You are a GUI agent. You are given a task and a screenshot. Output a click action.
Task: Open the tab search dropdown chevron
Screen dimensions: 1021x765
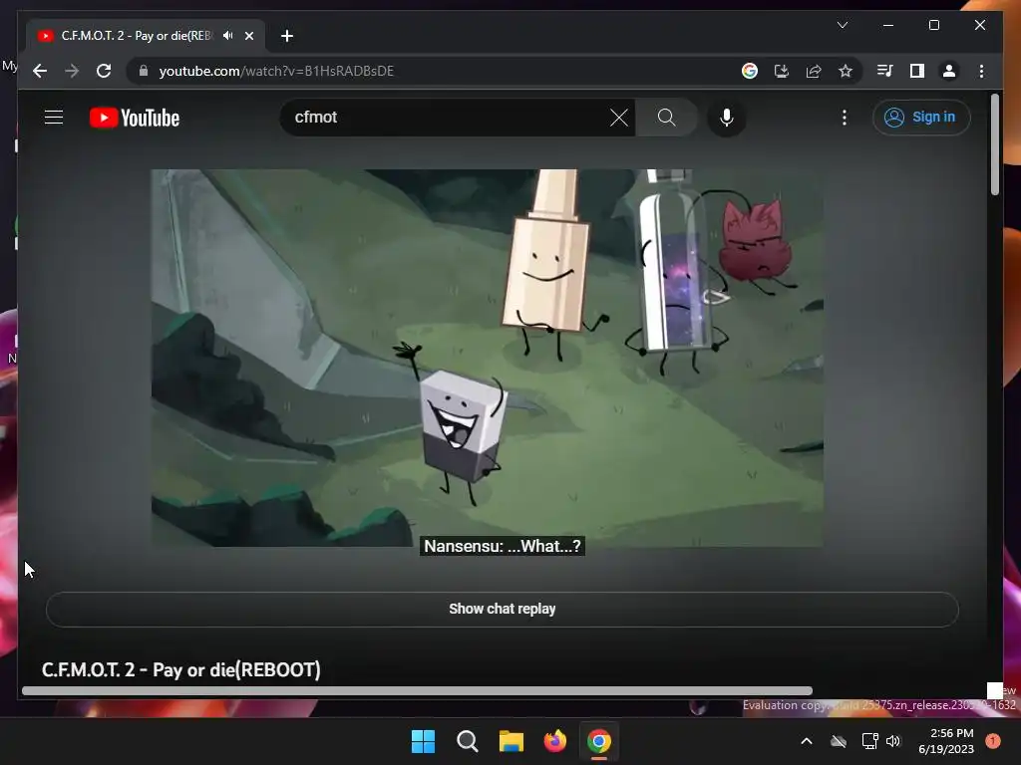[x=842, y=25]
